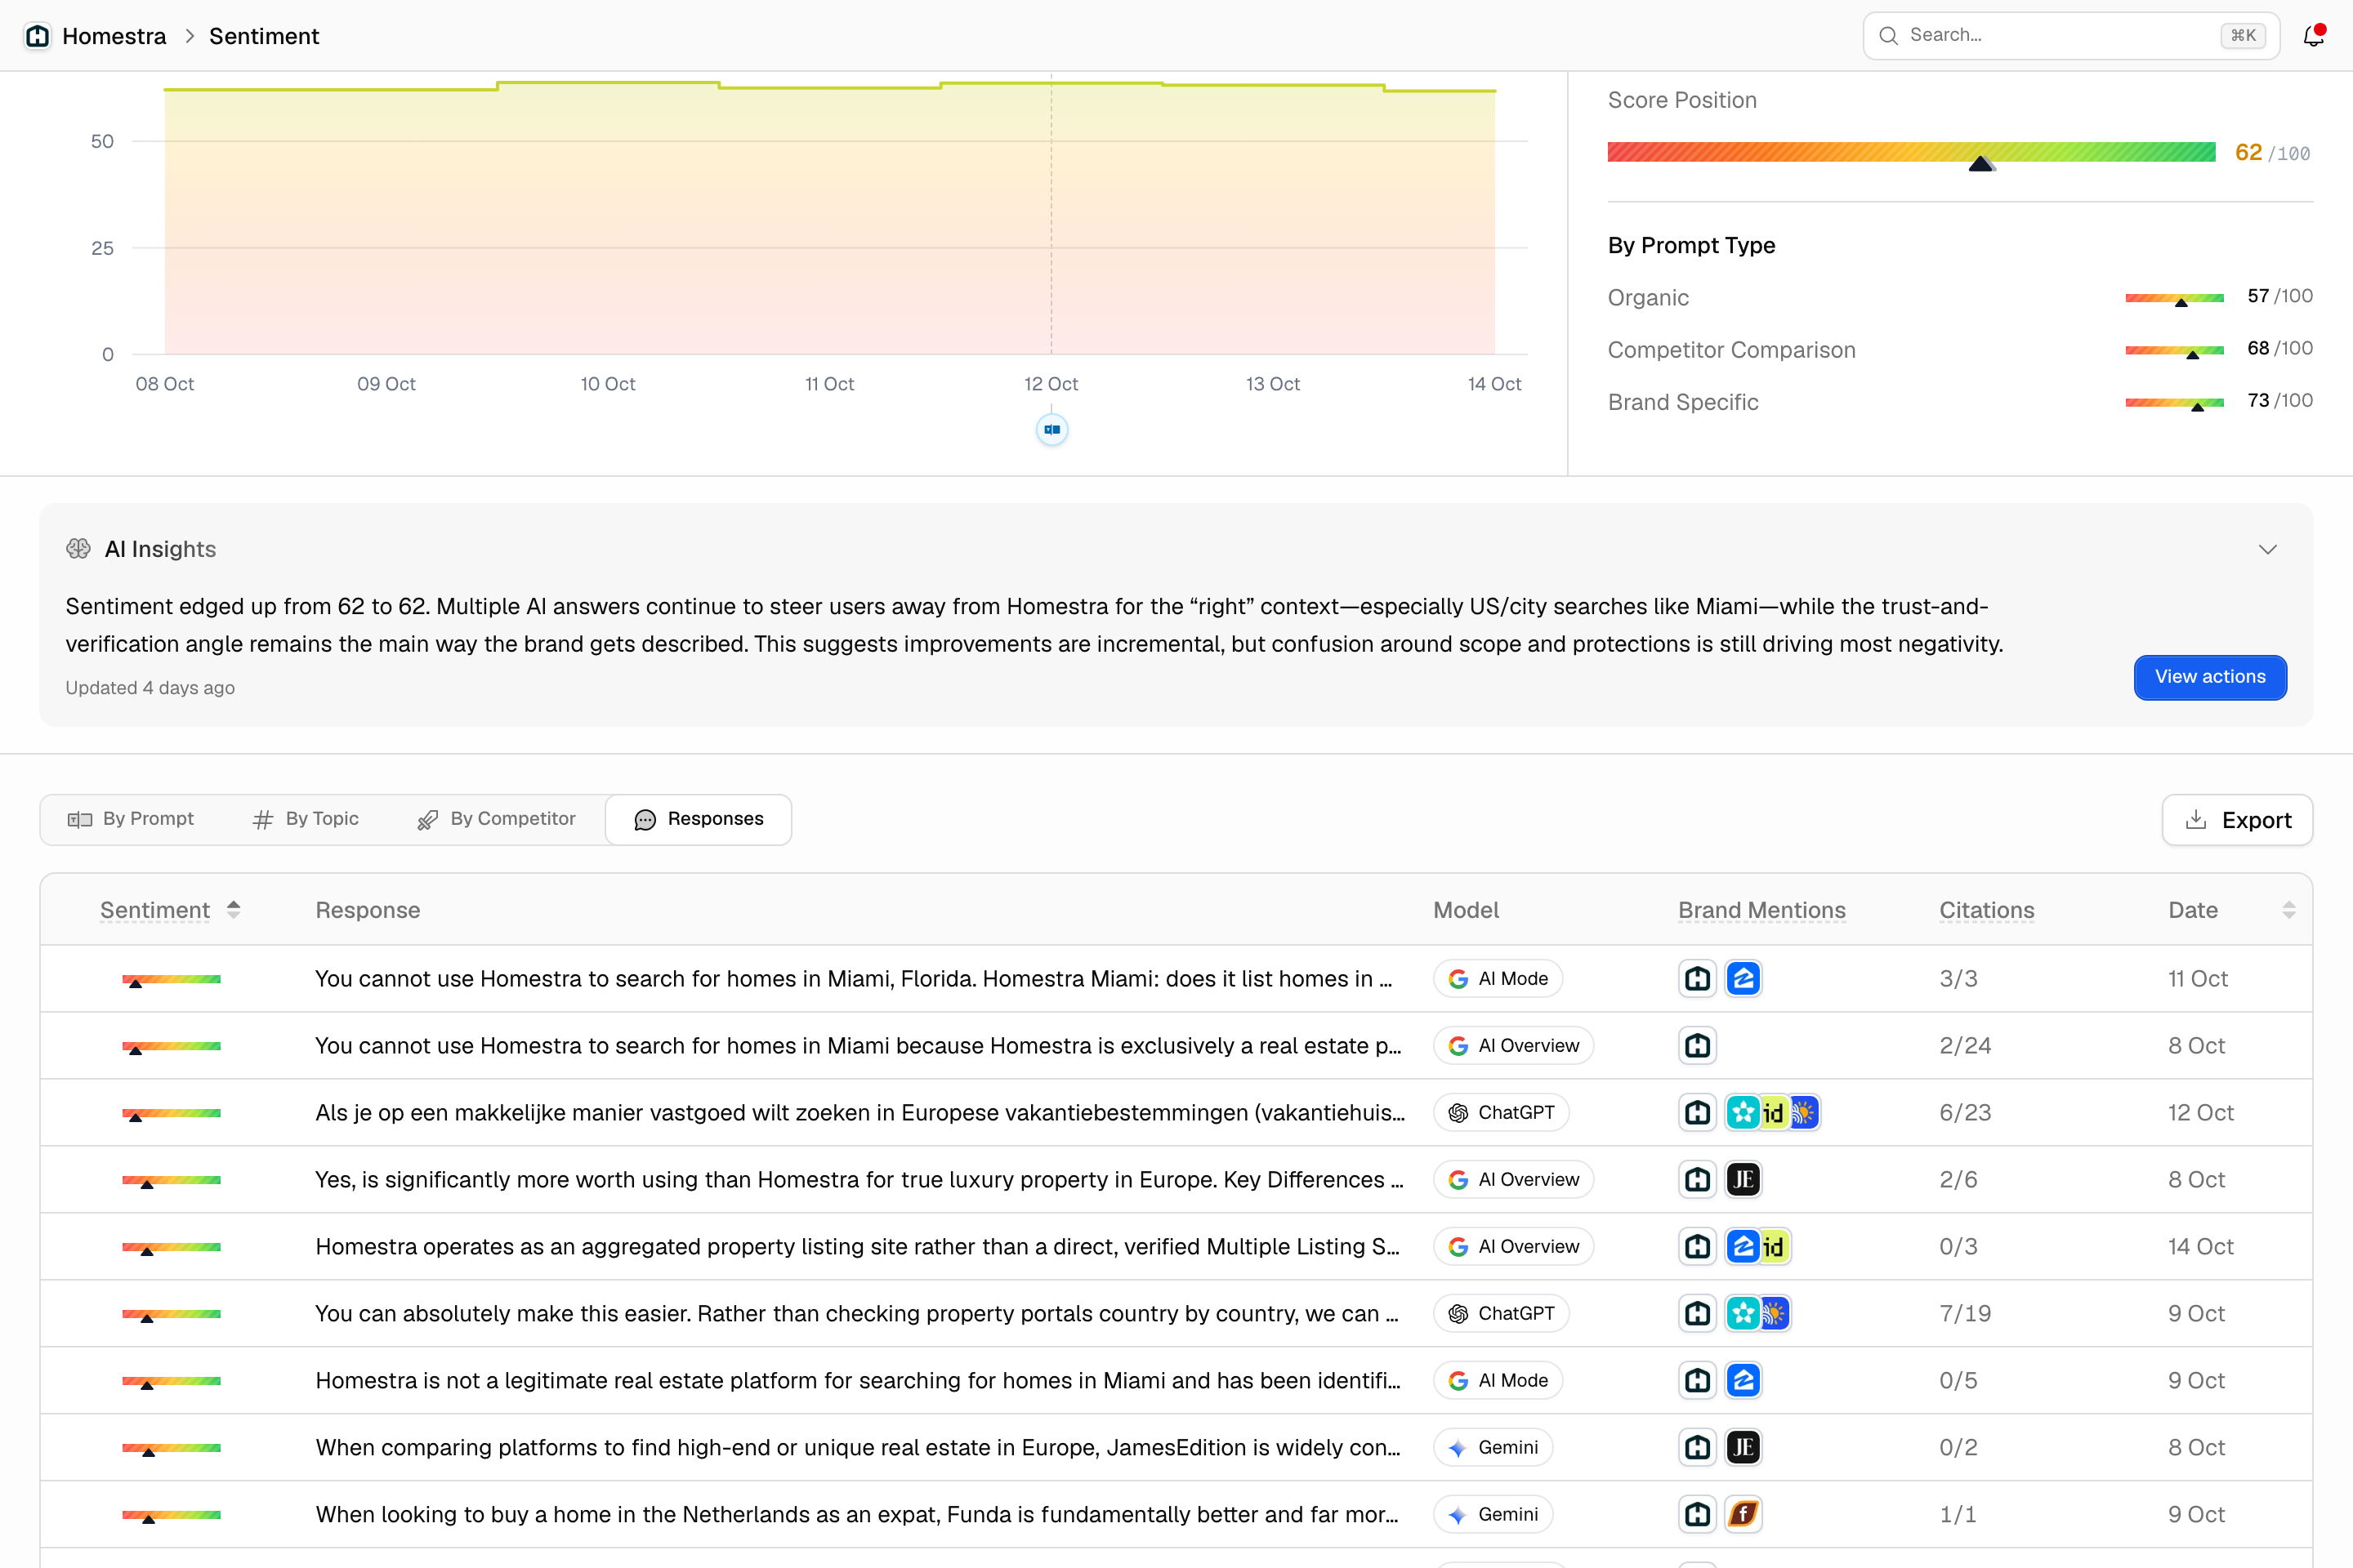The height and width of the screenshot is (1568, 2353).
Task: Open the response 'When comparing platforms to find high-end'
Action: [x=857, y=1448]
